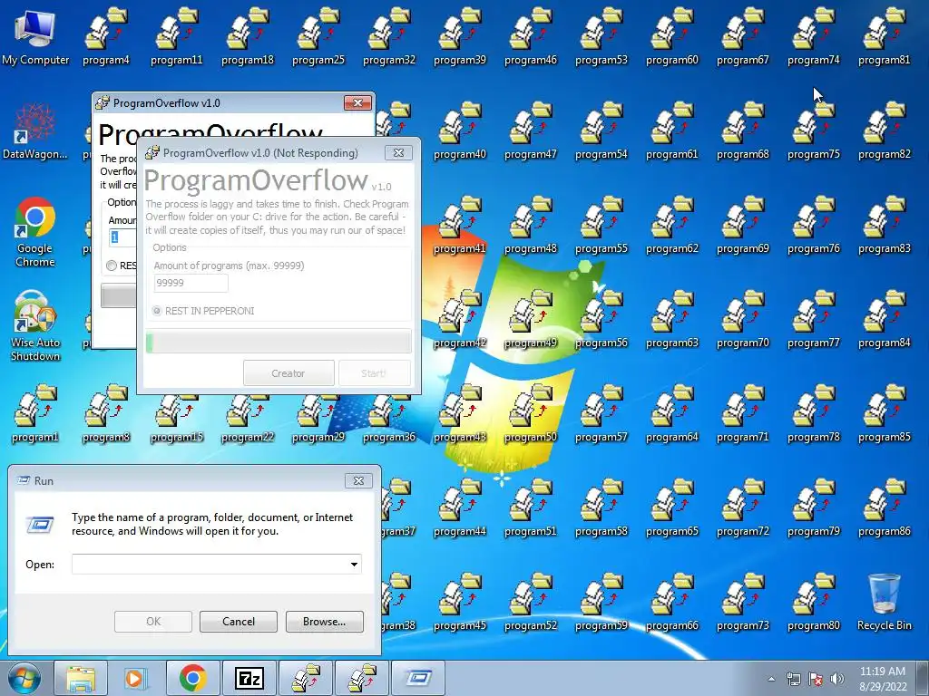Select the program74 desktop icon
The height and width of the screenshot is (696, 929).
(814, 36)
